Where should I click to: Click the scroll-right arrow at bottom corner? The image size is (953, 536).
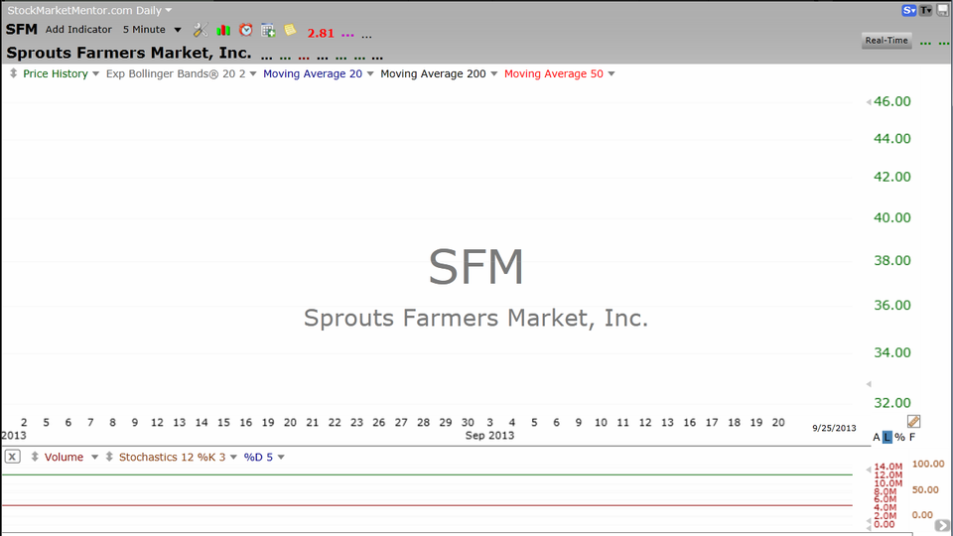click(x=942, y=526)
